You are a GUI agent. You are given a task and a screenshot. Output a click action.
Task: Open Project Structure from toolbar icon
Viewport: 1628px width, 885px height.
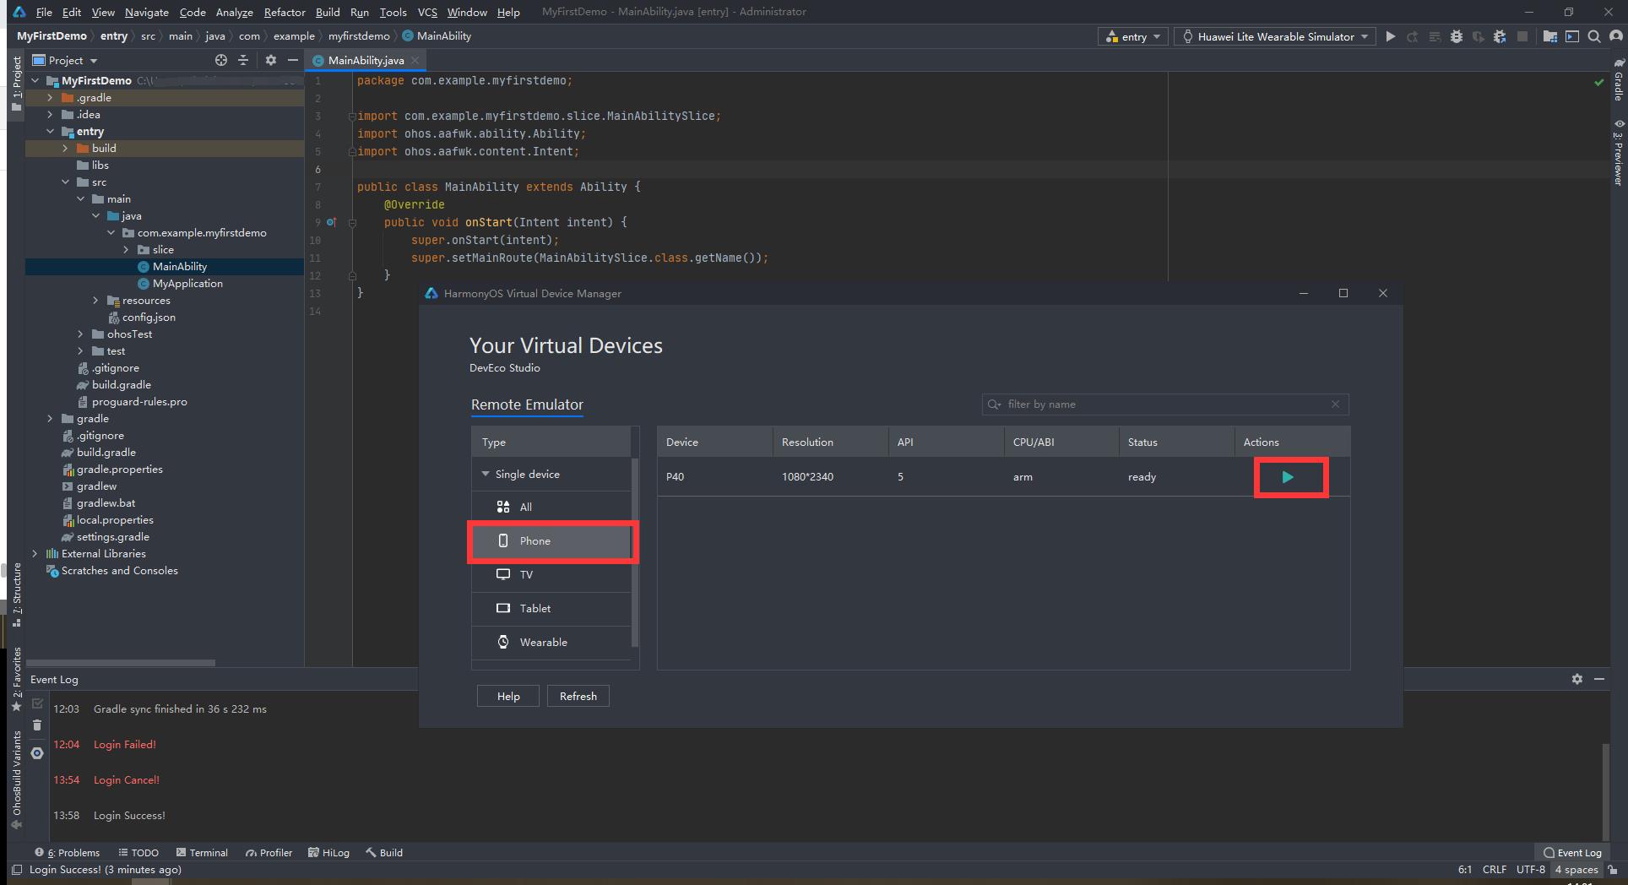(1549, 36)
